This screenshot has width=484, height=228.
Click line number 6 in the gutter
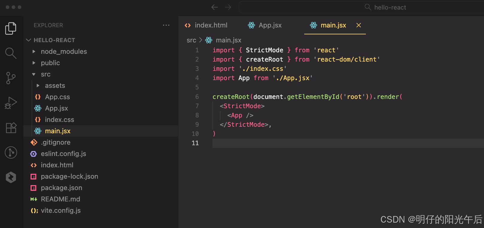pyautogui.click(x=197, y=97)
